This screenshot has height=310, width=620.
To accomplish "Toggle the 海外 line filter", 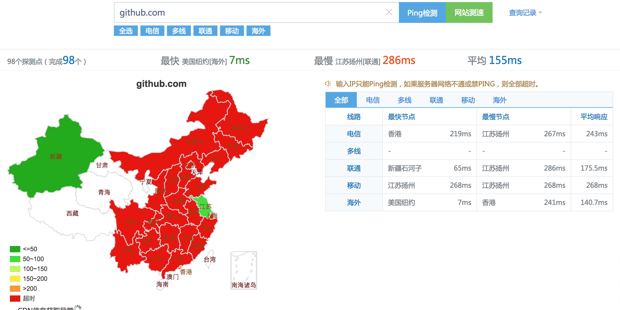I will tap(258, 31).
